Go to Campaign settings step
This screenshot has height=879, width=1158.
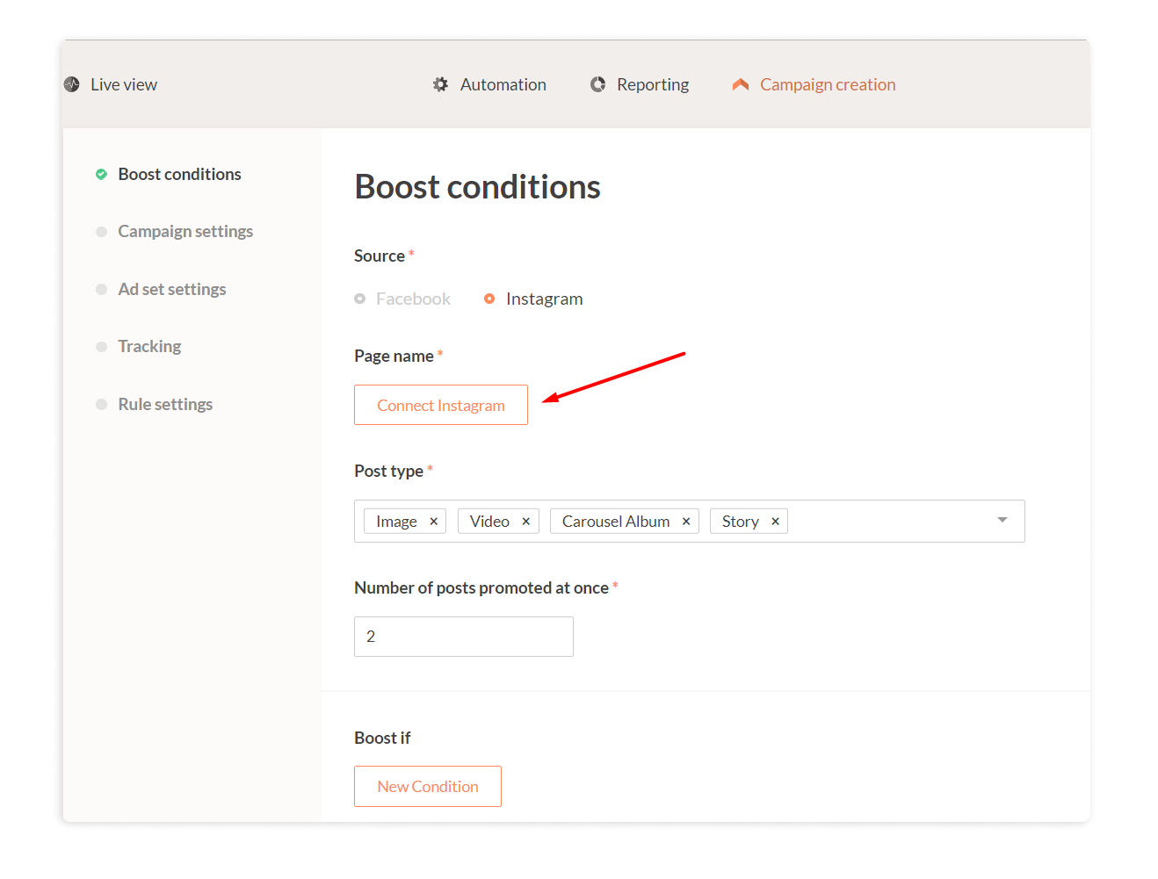pyautogui.click(x=185, y=232)
